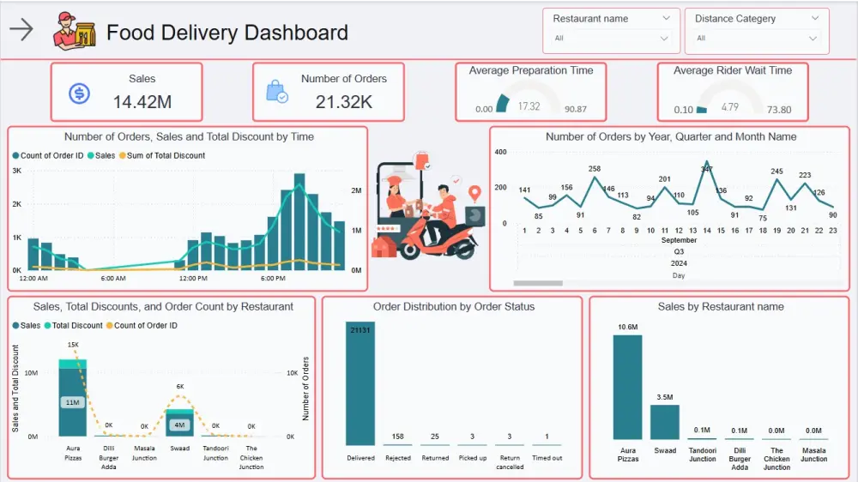
Task: Expand the Restaurant name slicer header chevron
Action: [x=666, y=18]
